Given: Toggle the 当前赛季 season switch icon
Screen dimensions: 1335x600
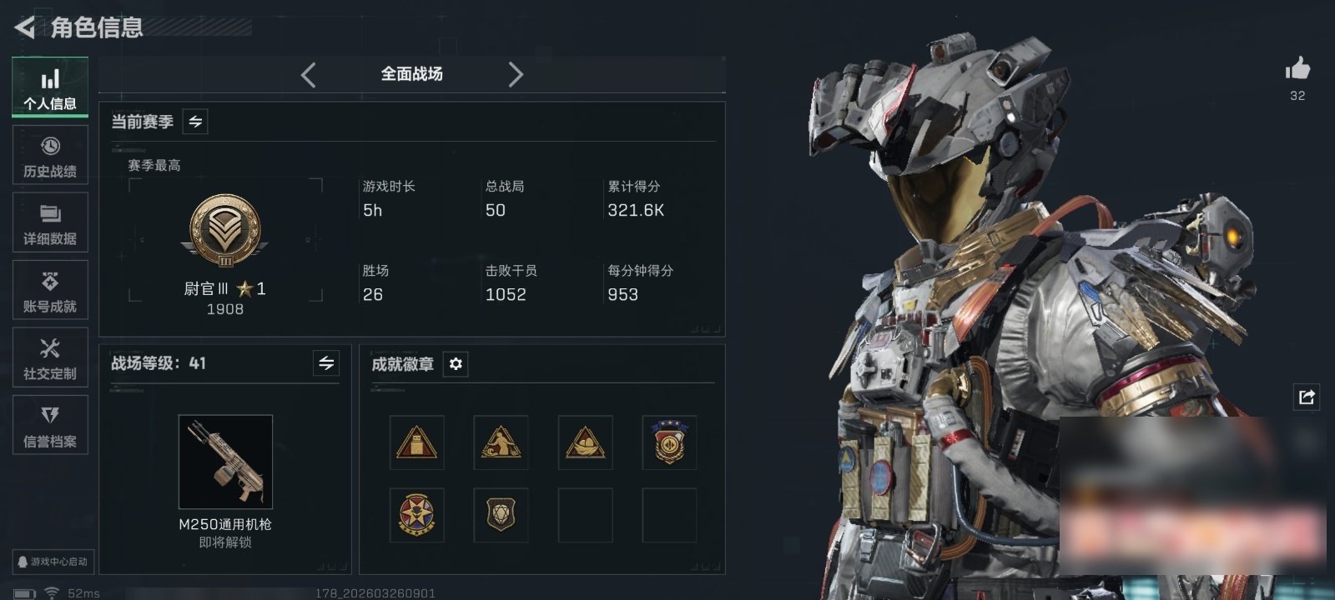Looking at the screenshot, I should click(195, 122).
